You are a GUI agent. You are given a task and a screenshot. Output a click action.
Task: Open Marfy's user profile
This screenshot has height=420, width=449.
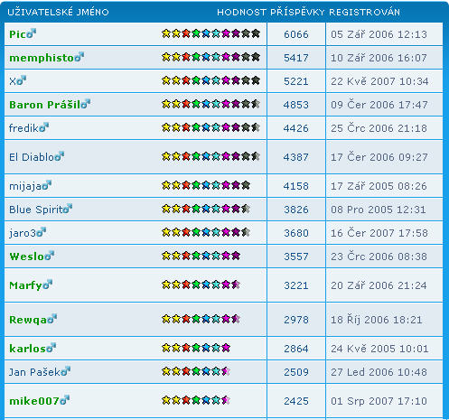pos(26,285)
